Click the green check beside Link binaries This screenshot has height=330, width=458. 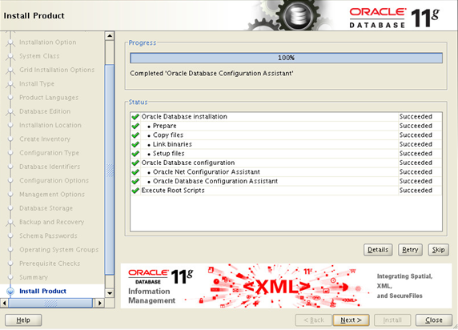pyautogui.click(x=135, y=144)
